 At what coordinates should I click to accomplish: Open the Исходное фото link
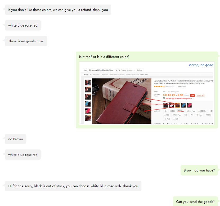pyautogui.click(x=201, y=65)
